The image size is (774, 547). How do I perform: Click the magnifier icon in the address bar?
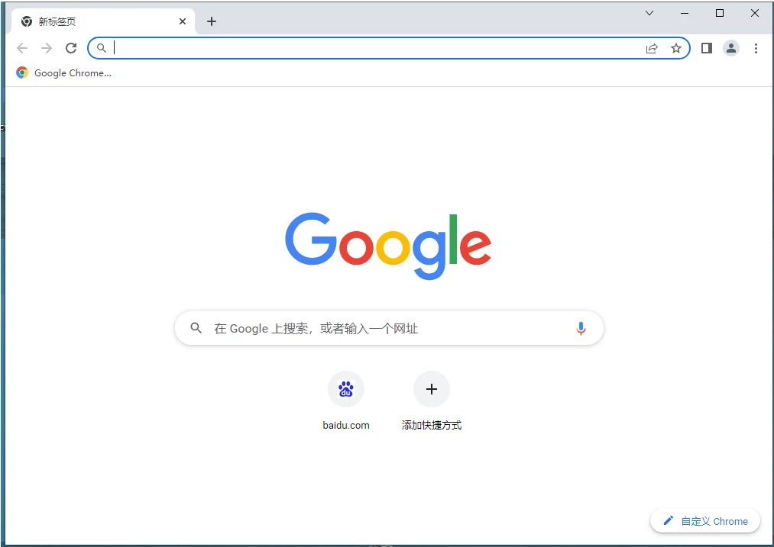(x=101, y=48)
